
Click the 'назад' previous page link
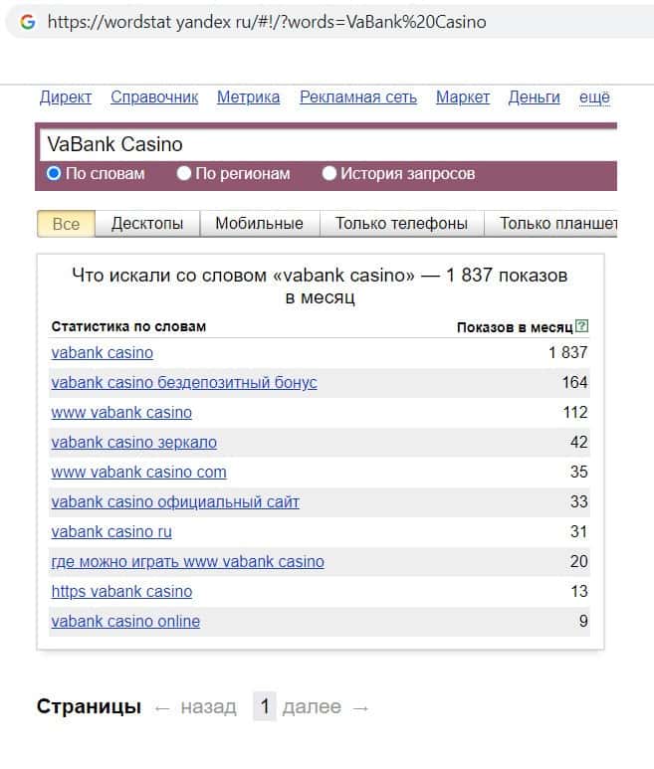[208, 707]
